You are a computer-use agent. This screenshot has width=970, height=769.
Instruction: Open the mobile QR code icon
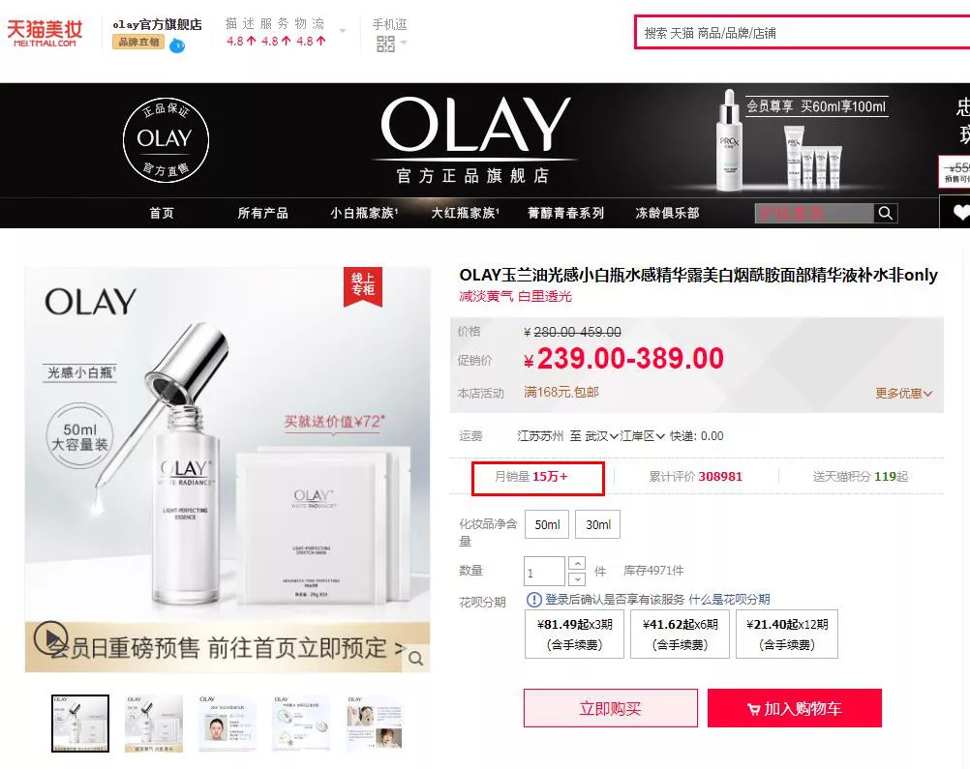click(385, 44)
